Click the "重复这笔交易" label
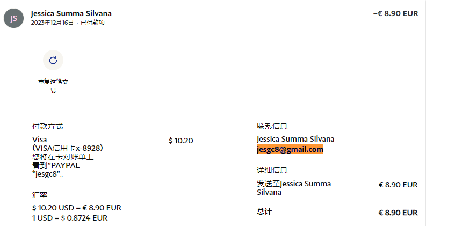Image resolution: width=455 pixels, height=226 pixels. pyautogui.click(x=53, y=86)
